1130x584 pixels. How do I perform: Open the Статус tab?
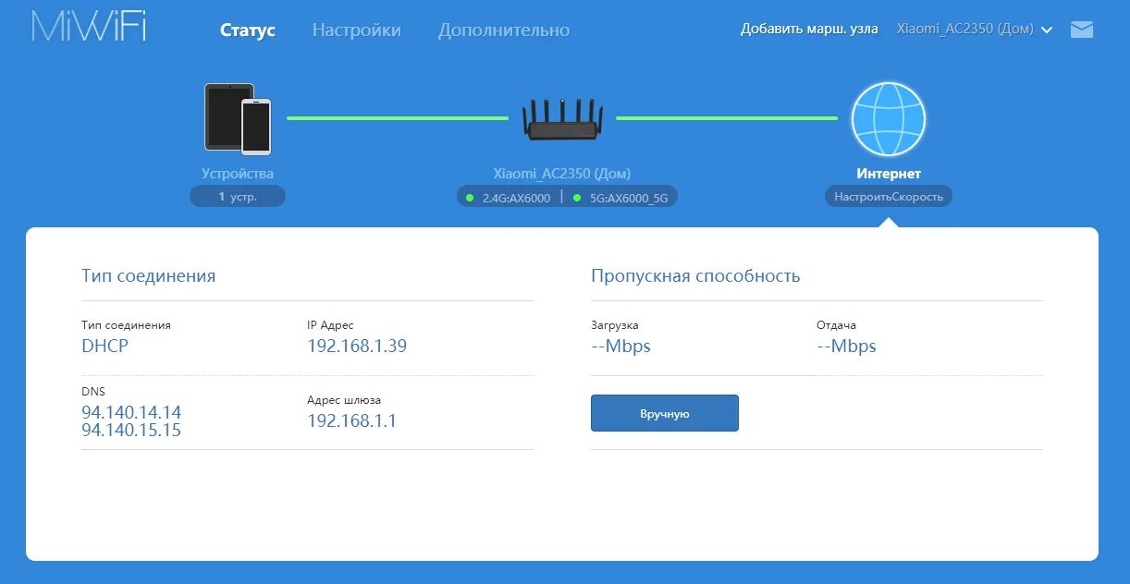(248, 30)
